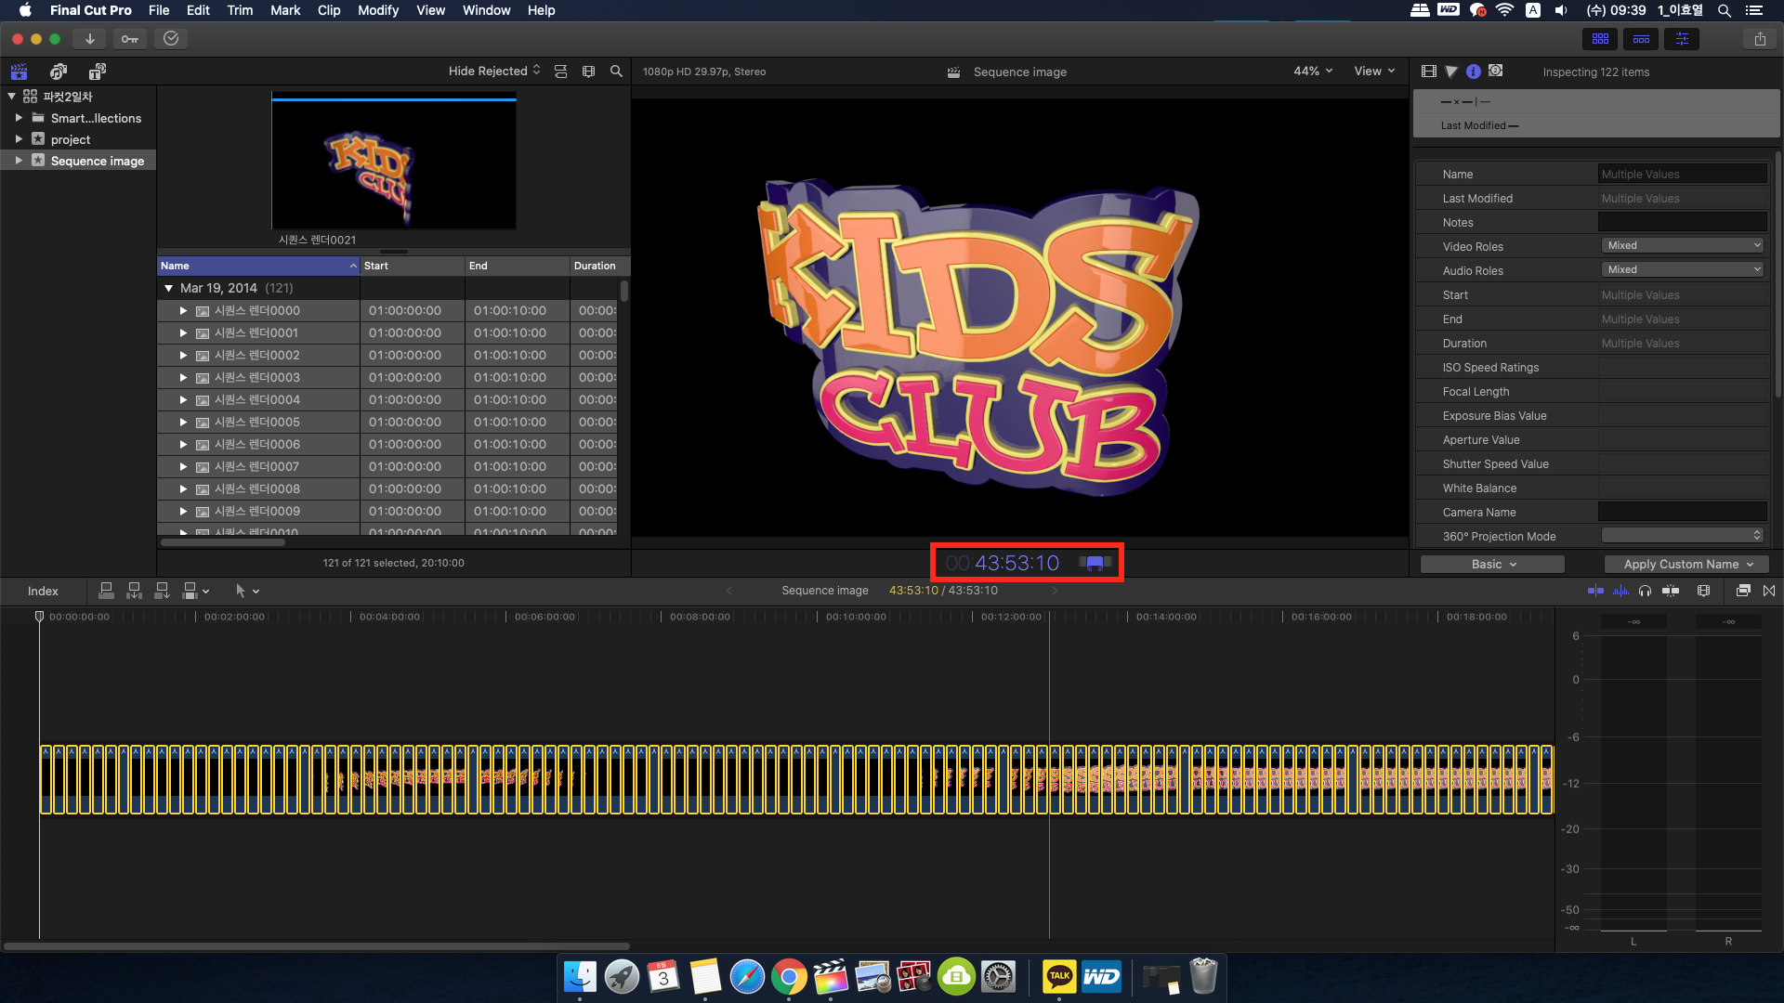This screenshot has height=1003, width=1784.
Task: Toggle the Timeline panel visibility
Action: (x=1641, y=39)
